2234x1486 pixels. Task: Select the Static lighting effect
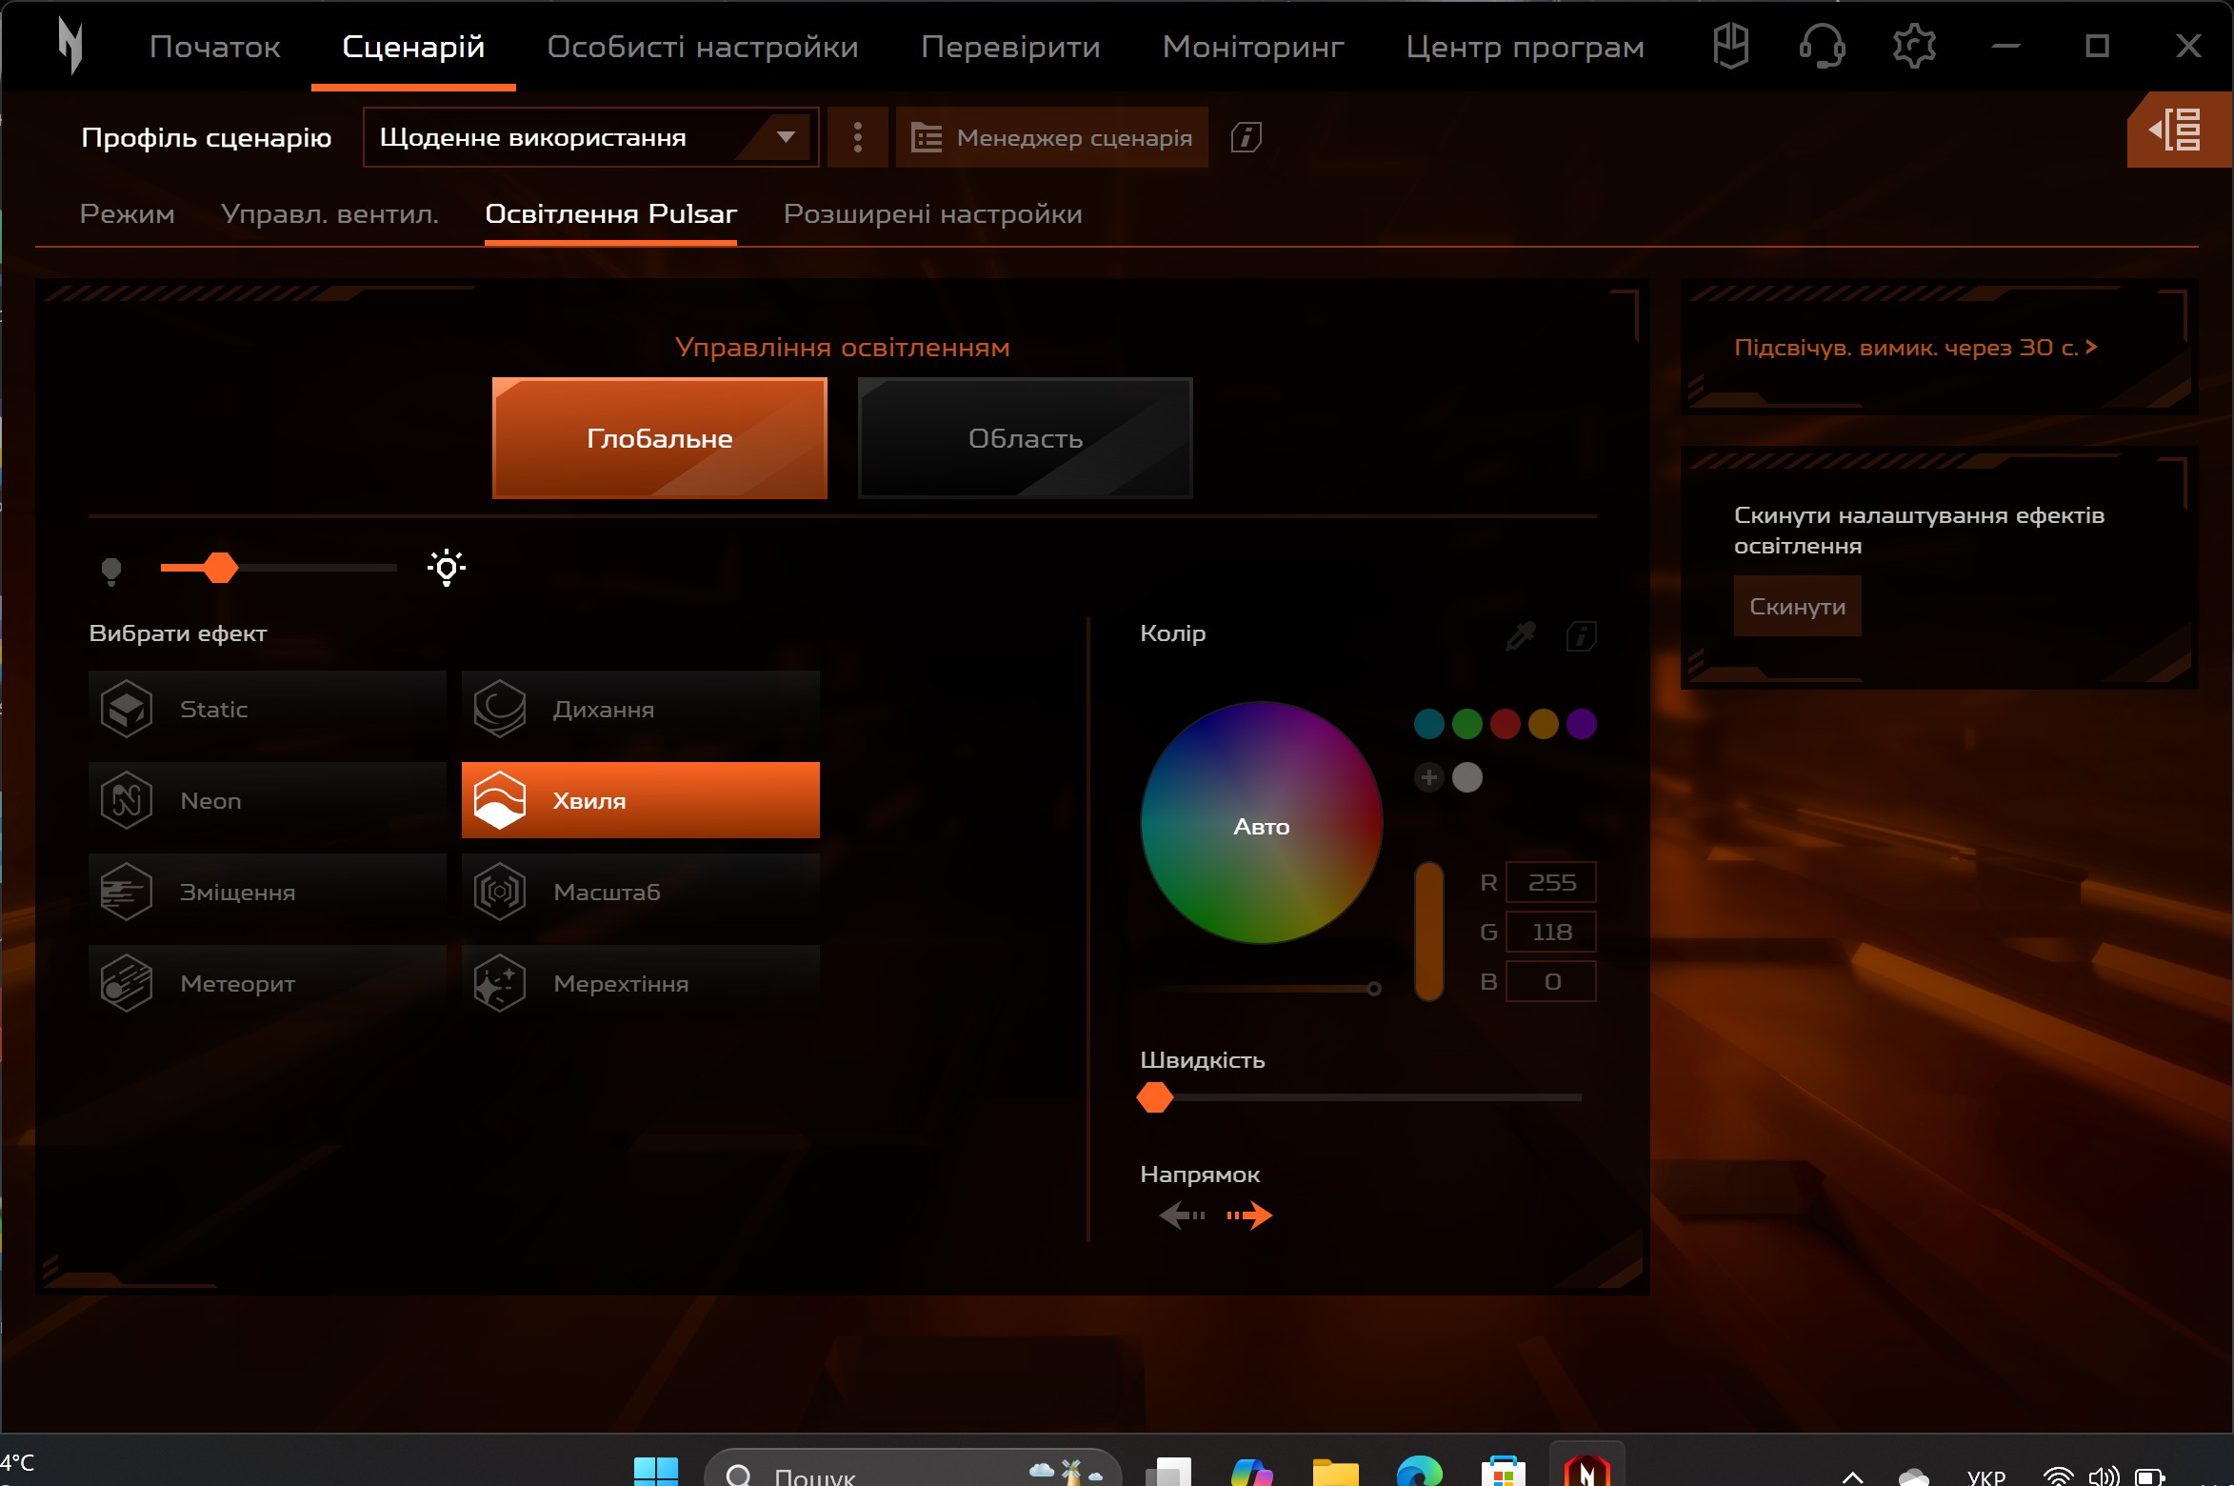(267, 708)
